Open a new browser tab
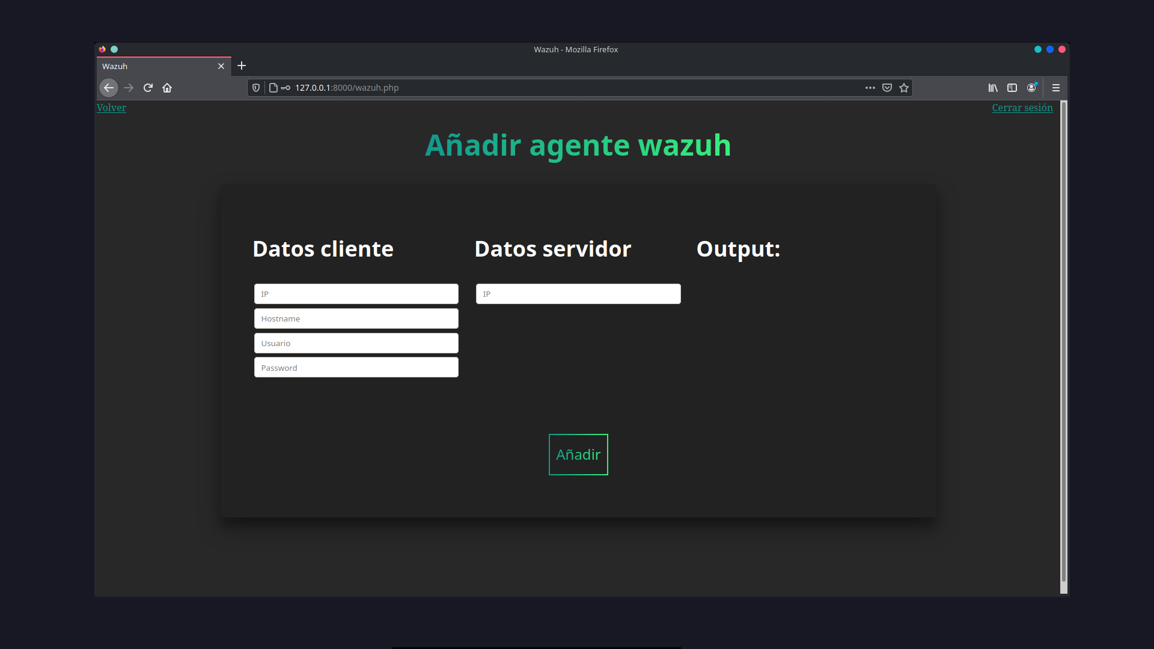The height and width of the screenshot is (649, 1154). tap(242, 66)
